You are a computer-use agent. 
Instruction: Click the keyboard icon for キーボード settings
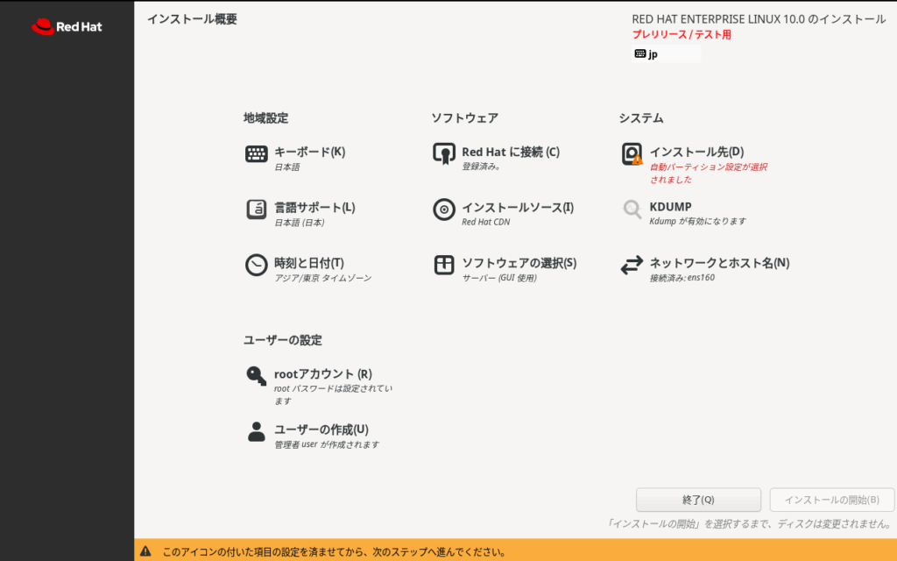pyautogui.click(x=256, y=154)
